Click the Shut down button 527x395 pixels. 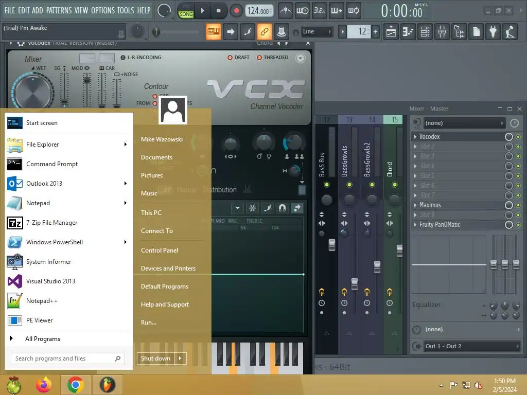tap(156, 358)
